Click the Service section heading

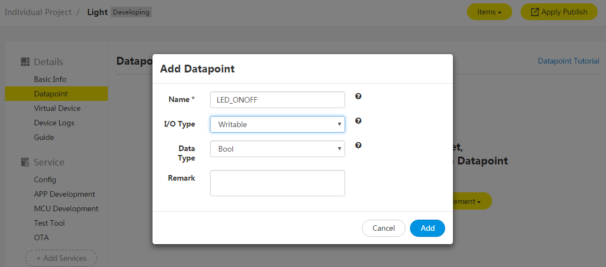pos(49,162)
